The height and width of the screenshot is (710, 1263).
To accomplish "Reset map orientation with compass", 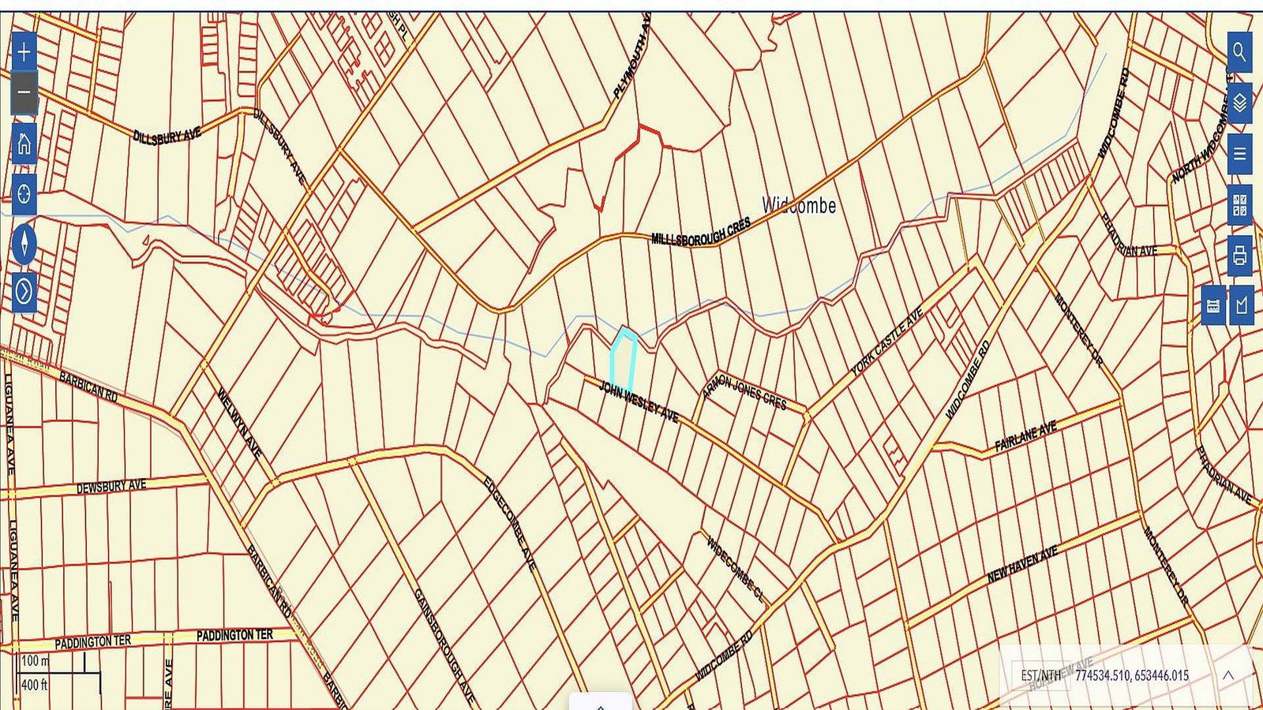I will [24, 244].
